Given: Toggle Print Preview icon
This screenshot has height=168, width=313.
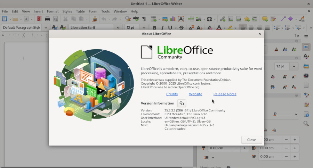Looking at the screenshot, I should pyautogui.click(x=56, y=19).
